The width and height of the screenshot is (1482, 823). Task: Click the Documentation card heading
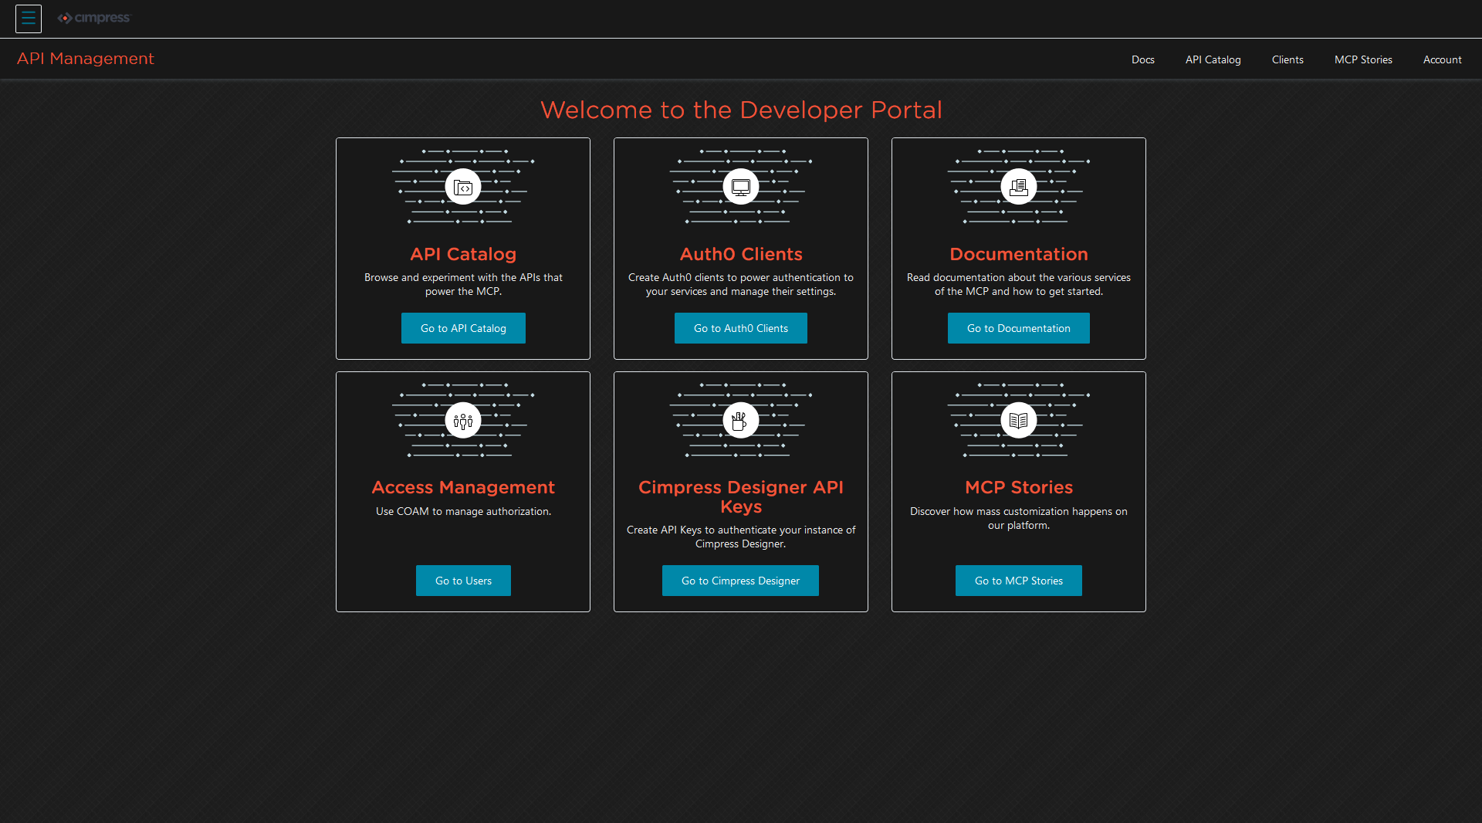tap(1019, 254)
